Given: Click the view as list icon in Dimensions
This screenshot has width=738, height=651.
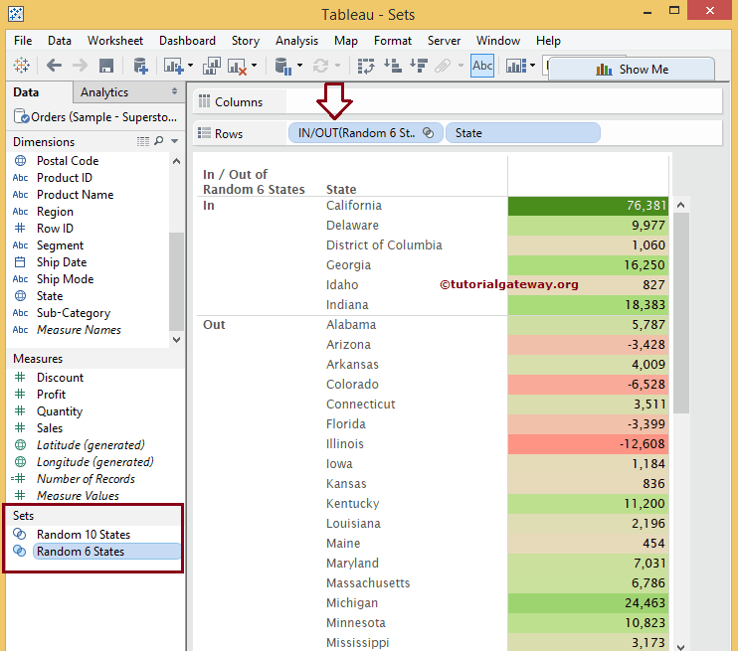Looking at the screenshot, I should (143, 142).
